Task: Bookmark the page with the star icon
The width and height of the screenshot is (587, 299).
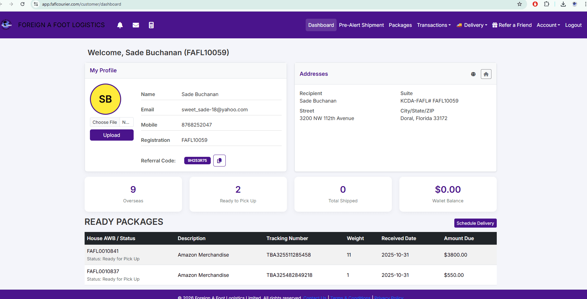Action: [x=519, y=4]
